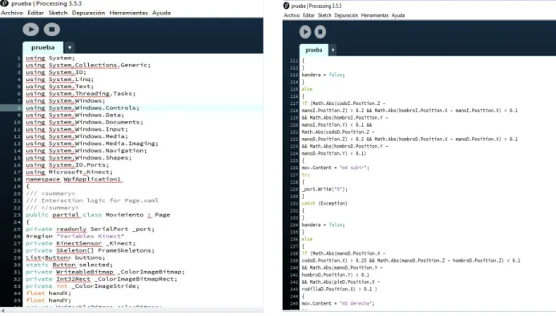The width and height of the screenshot is (556, 316).
Task: Select the prueba tab in the left window
Action: [x=43, y=47]
